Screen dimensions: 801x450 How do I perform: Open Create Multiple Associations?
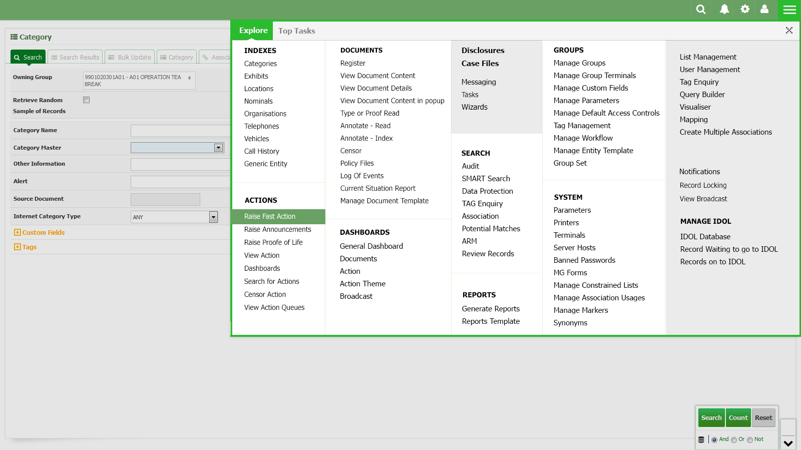point(726,132)
